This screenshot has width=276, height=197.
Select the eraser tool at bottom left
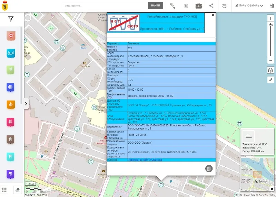point(18,190)
